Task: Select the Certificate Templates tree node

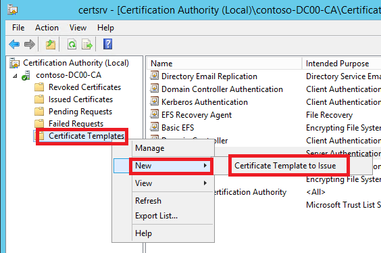Action: [x=86, y=136]
